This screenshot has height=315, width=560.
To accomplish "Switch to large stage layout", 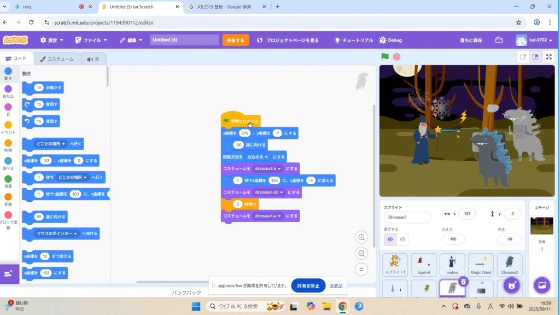I will [x=535, y=57].
